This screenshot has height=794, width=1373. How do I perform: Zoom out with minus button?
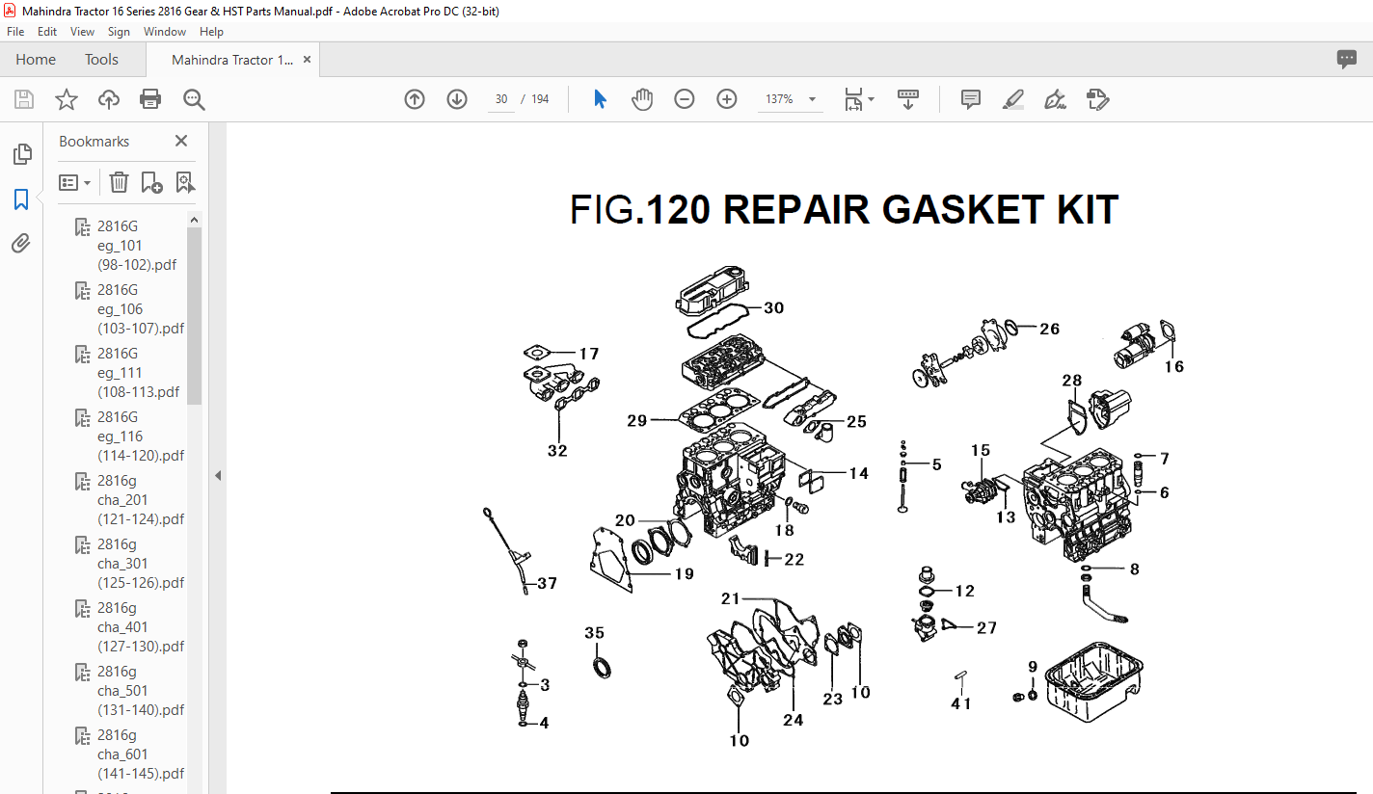pyautogui.click(x=685, y=99)
